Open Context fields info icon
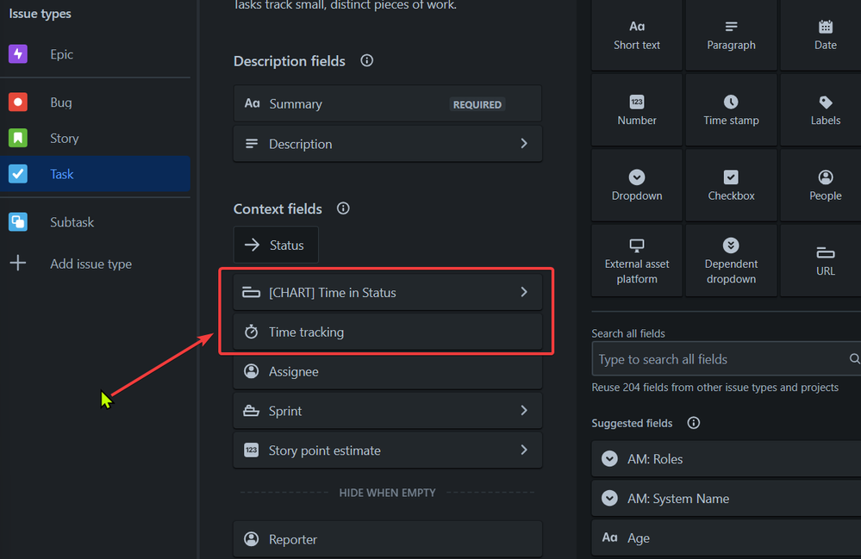 (x=343, y=208)
